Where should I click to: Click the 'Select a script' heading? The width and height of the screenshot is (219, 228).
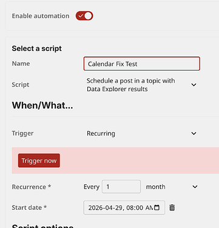[x=37, y=49]
